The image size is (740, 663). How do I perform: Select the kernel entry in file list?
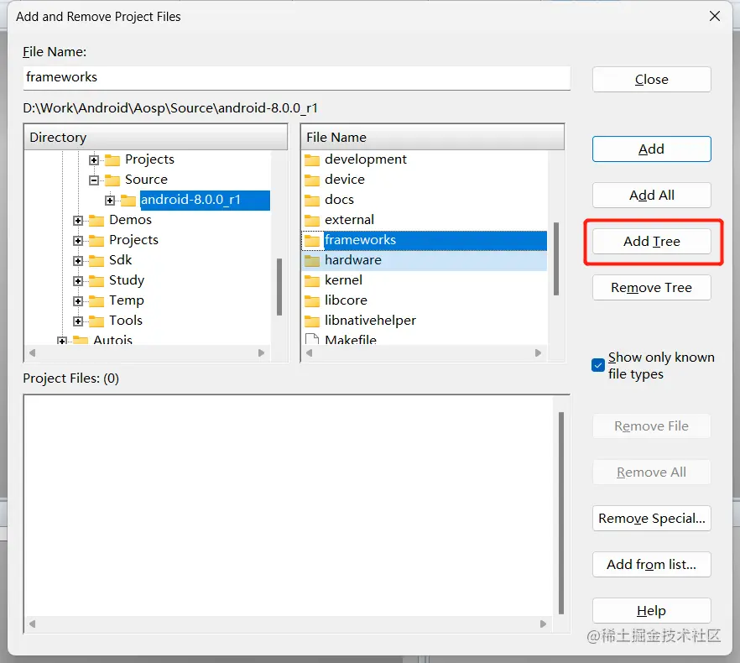coord(343,280)
